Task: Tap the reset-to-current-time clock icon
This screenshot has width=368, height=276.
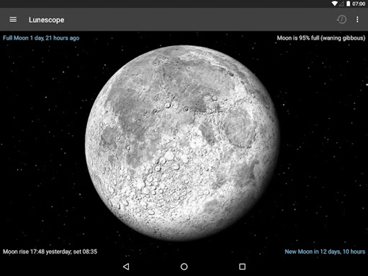Action: (341, 20)
